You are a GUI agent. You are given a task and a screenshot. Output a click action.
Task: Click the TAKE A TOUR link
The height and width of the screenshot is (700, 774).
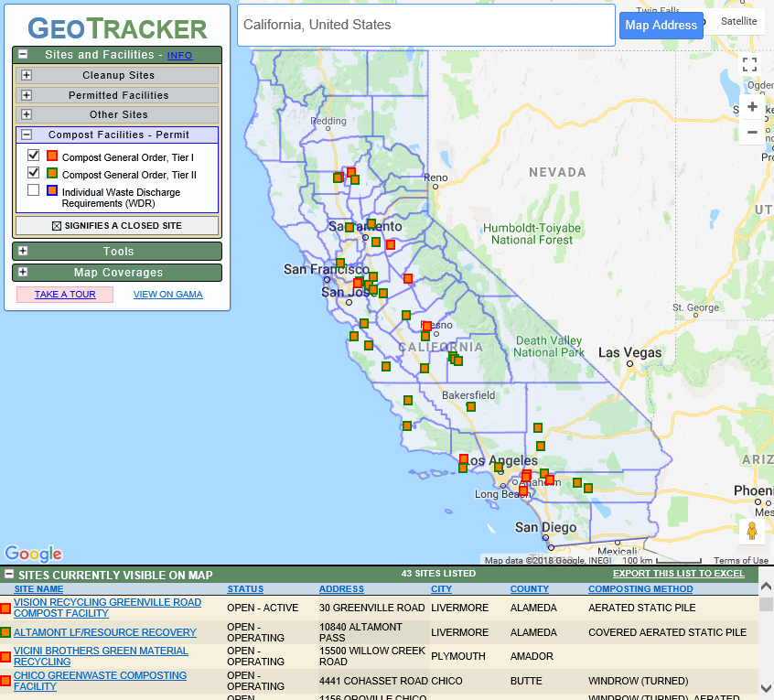pos(65,295)
